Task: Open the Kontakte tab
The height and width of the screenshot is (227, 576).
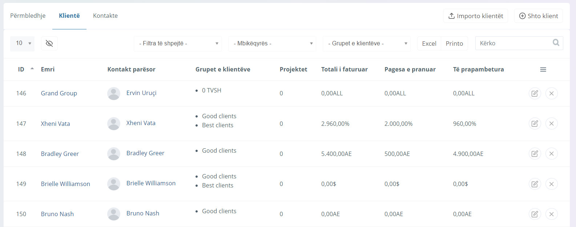Action: (x=105, y=16)
